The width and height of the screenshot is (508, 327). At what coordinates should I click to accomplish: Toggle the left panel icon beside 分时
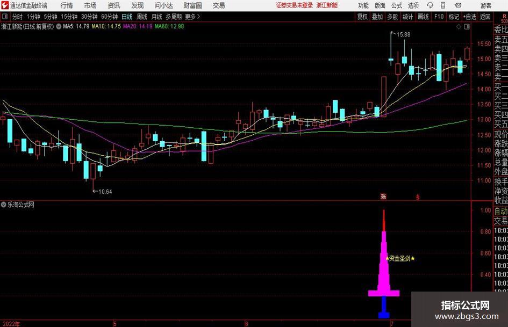(x=5, y=17)
